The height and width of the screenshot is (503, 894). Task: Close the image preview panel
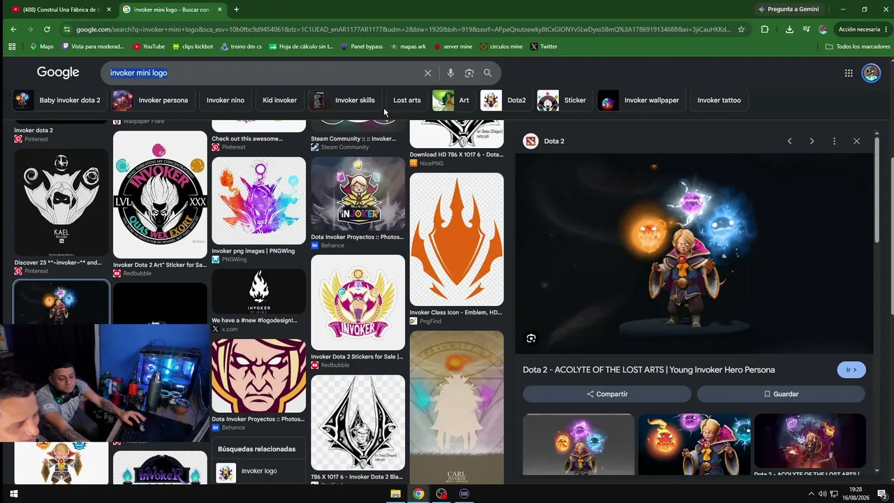point(856,141)
